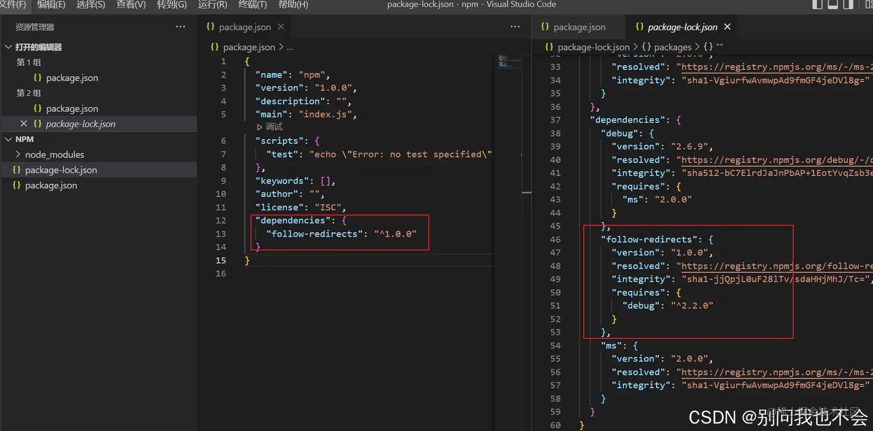Click "^2.2.0" debug requirement on line 51
The height and width of the screenshot is (431, 873).
point(692,305)
